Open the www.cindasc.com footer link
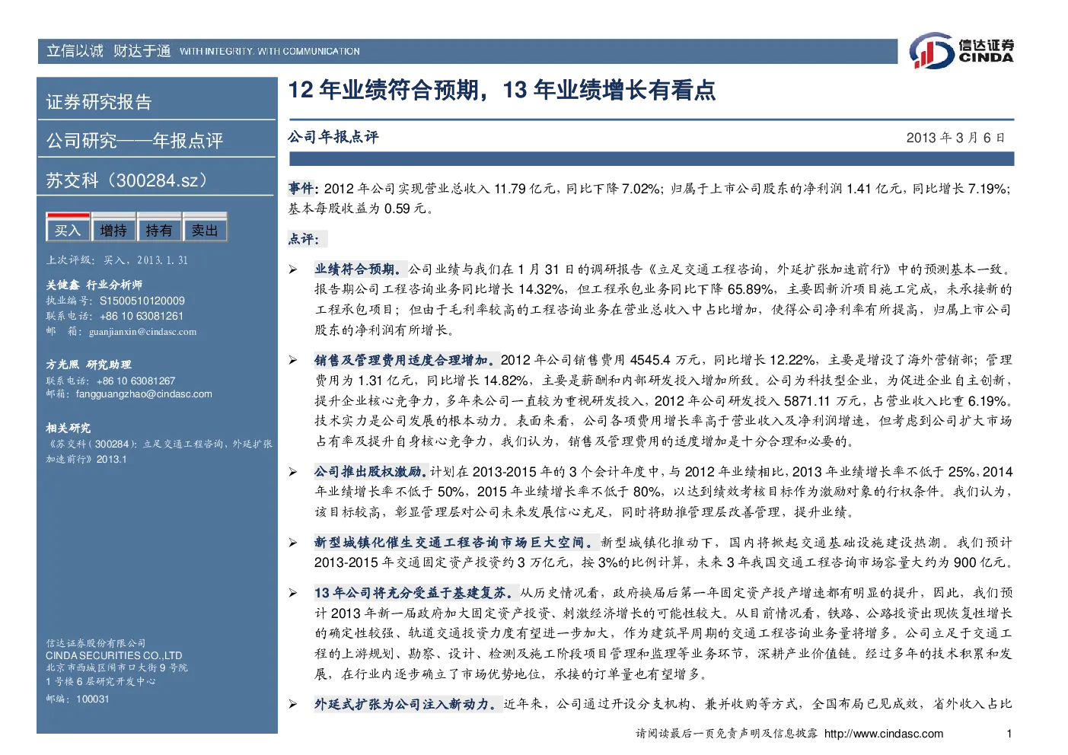This screenshot has height=755, width=1068. (x=884, y=734)
